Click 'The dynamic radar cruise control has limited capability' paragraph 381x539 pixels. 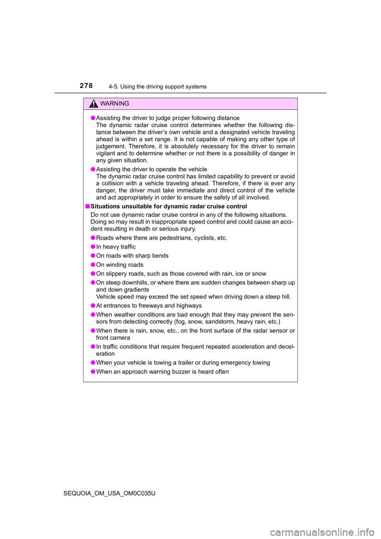195,187
